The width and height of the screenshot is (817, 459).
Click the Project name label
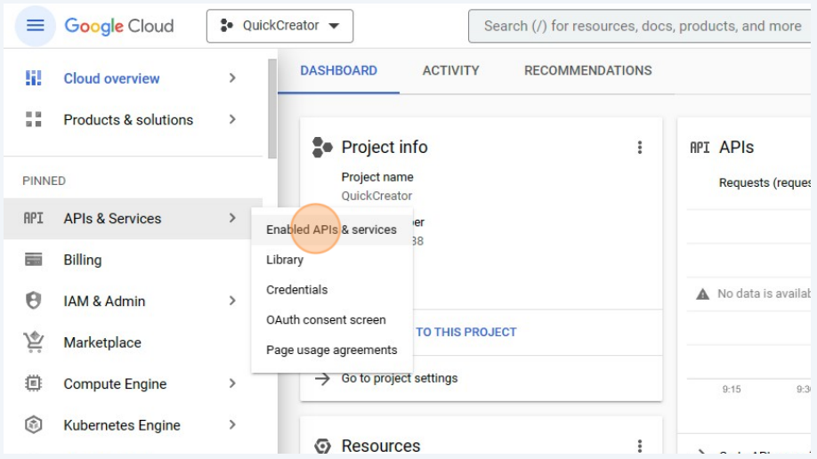(x=377, y=177)
